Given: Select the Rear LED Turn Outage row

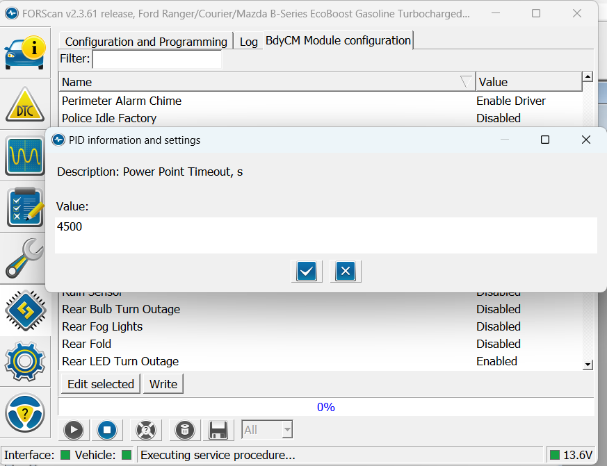Looking at the screenshot, I should pos(321,362).
